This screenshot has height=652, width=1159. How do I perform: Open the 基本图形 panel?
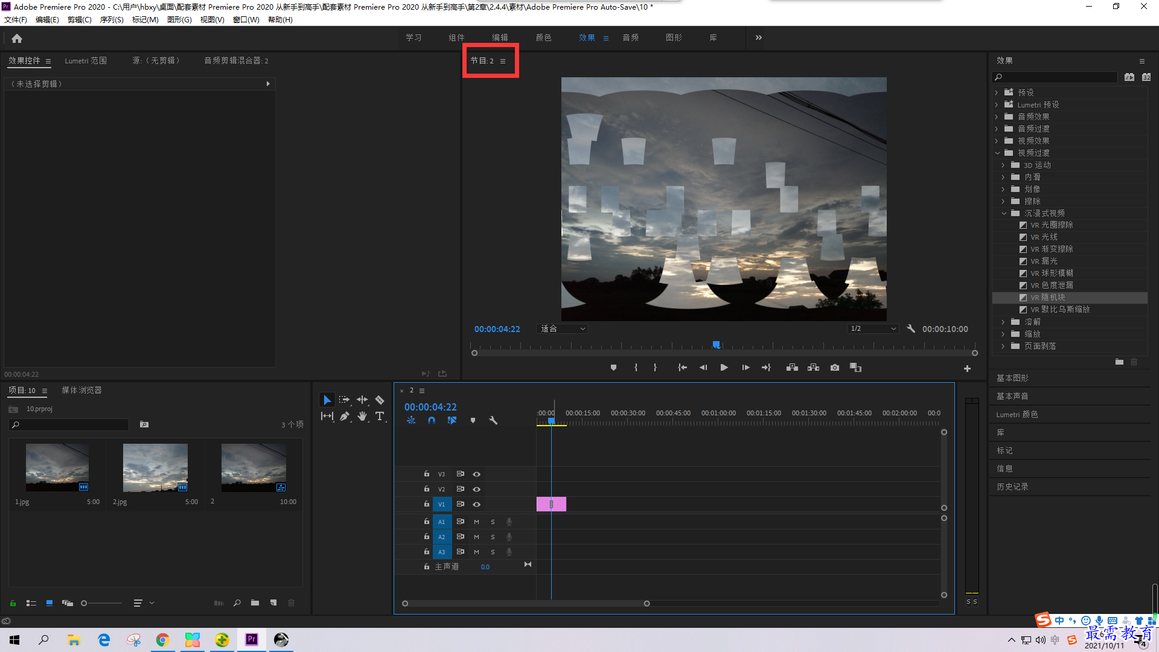coord(1012,378)
